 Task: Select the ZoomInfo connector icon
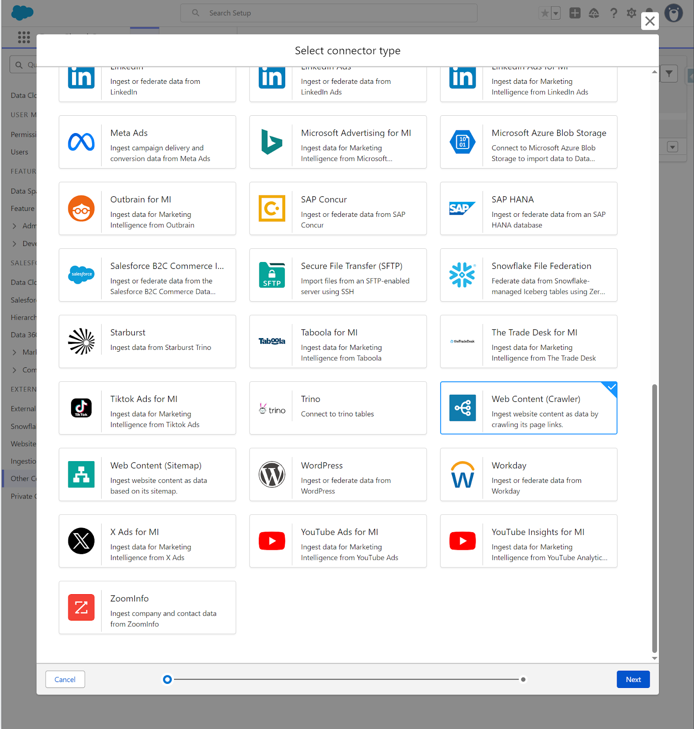click(81, 608)
